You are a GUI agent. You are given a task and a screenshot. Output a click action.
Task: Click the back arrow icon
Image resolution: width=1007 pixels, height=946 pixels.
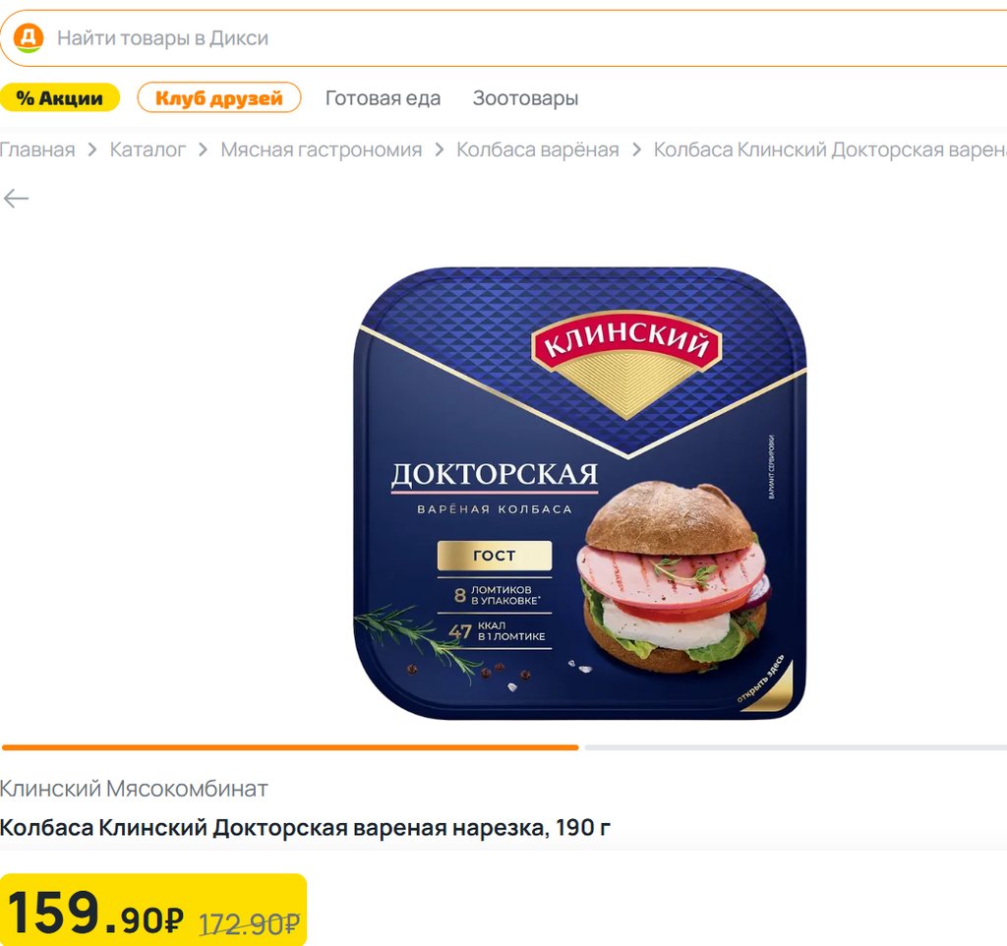(x=16, y=199)
